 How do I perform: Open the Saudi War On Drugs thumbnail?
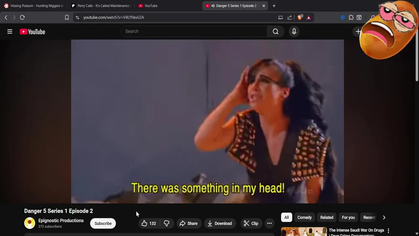(x=304, y=231)
